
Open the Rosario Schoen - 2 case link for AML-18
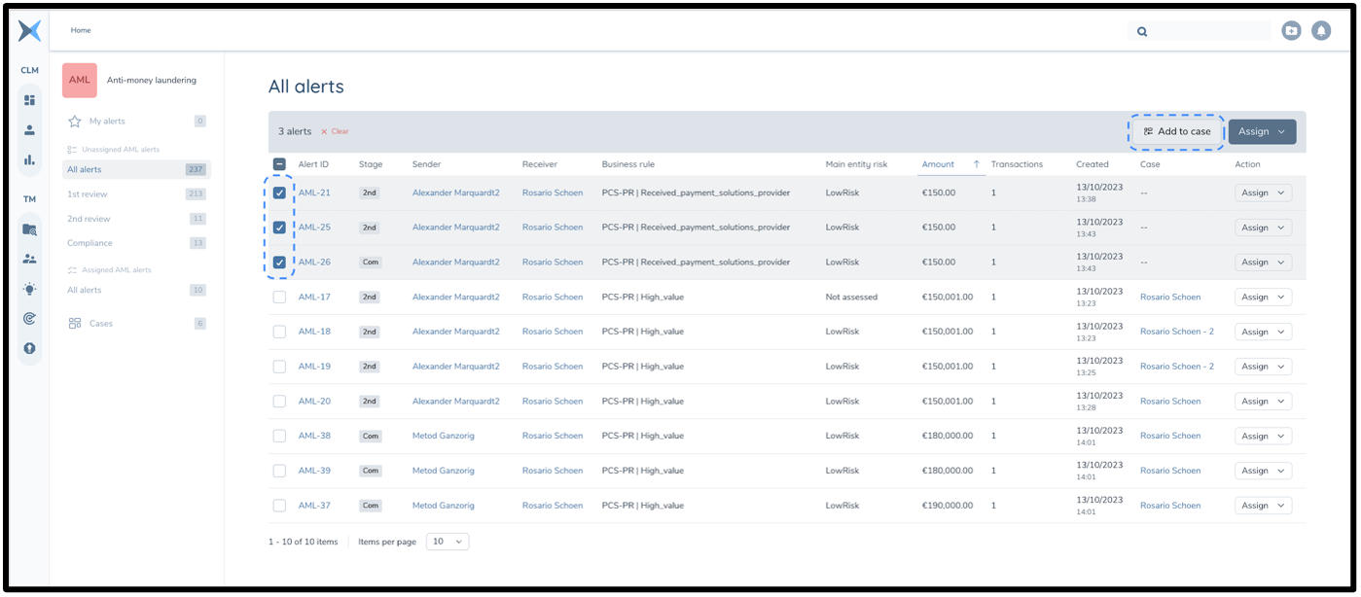click(x=1176, y=332)
